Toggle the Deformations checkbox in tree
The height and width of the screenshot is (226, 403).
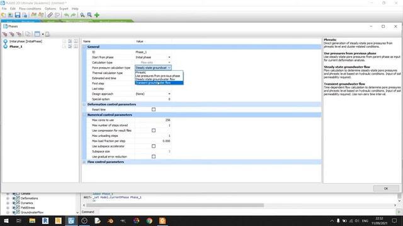18,198
